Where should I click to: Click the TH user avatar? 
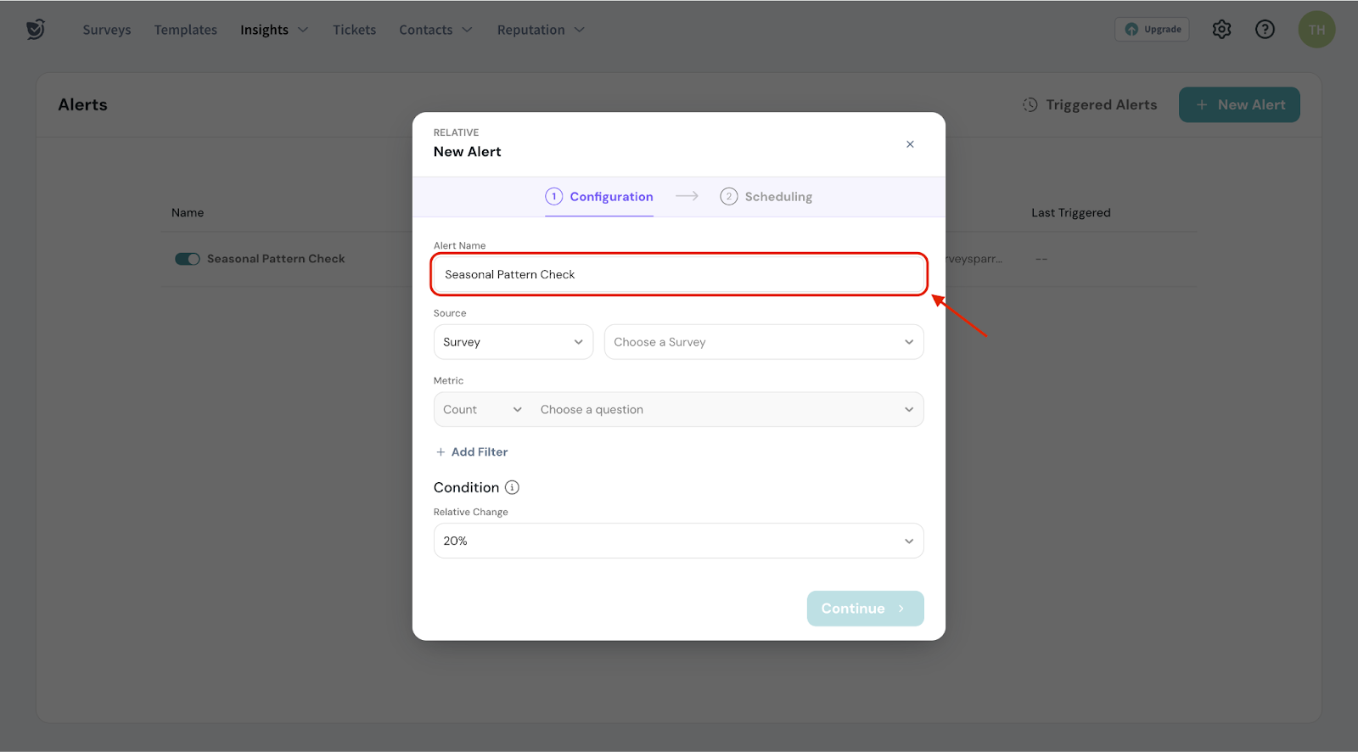tap(1316, 30)
